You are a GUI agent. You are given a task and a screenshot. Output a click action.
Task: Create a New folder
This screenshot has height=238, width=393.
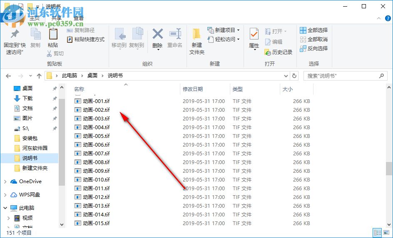tap(197, 42)
